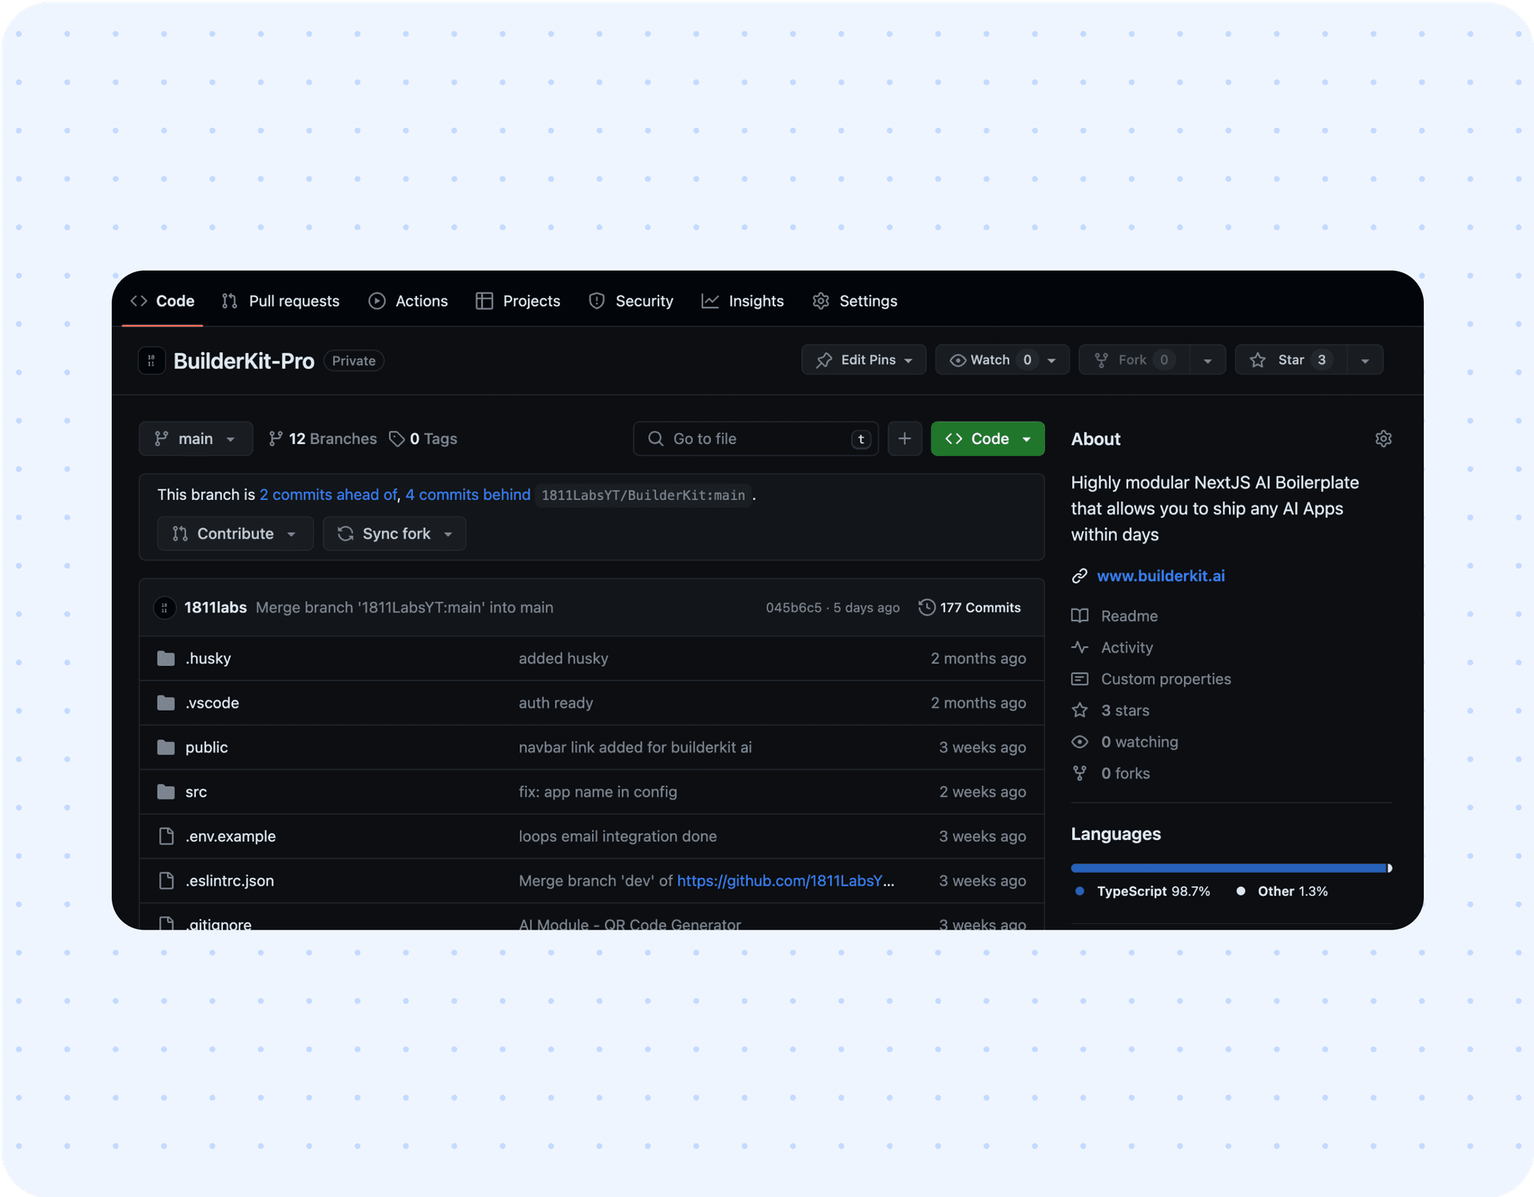This screenshot has height=1197, width=1534.
Task: Open the main branch selector
Action: (x=196, y=438)
